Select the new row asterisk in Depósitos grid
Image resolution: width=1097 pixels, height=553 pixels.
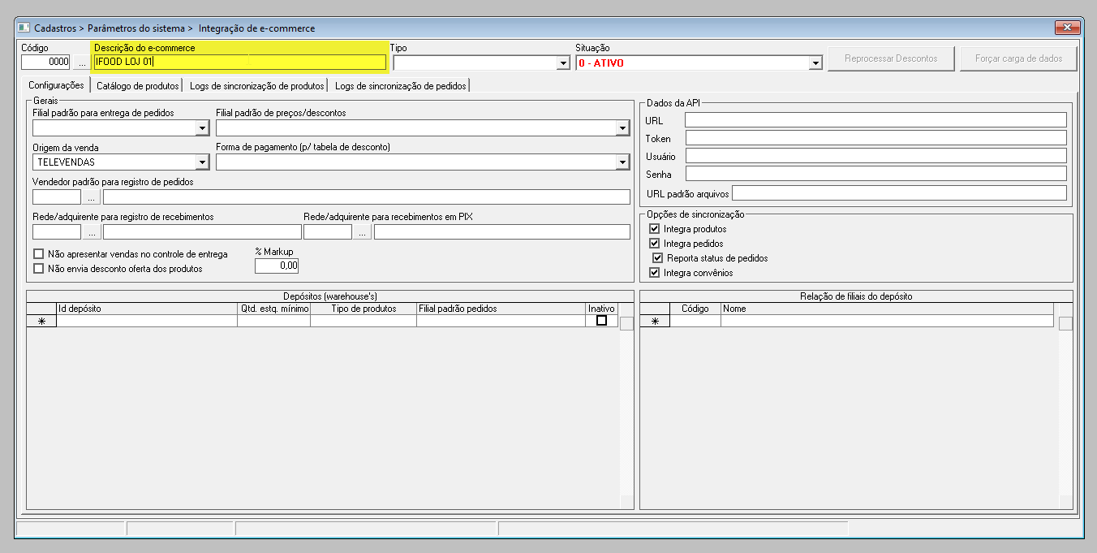[x=41, y=322]
